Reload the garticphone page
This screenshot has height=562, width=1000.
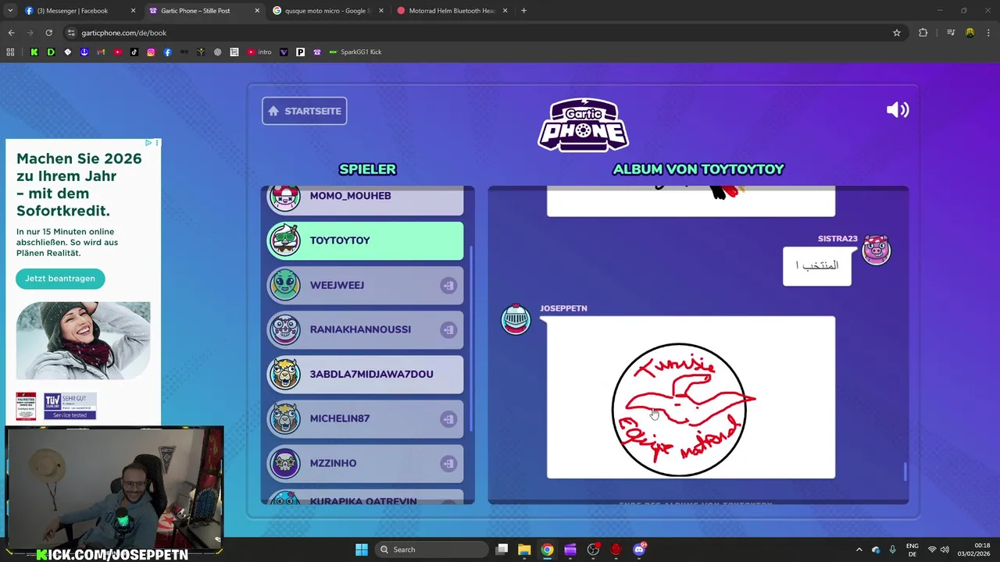48,33
